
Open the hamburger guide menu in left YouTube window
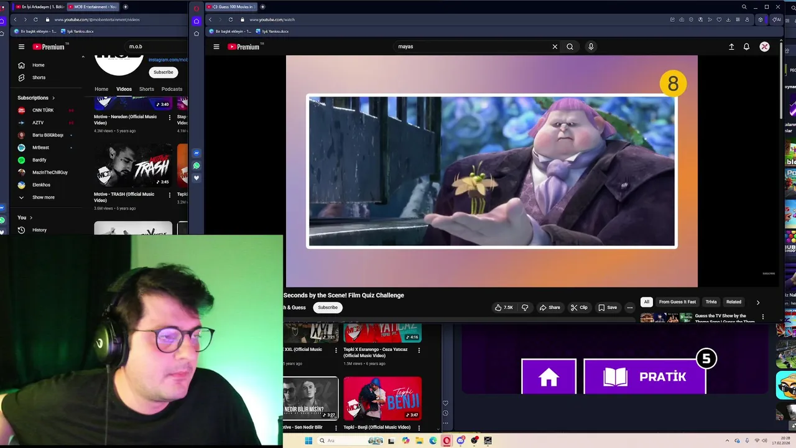(x=21, y=47)
